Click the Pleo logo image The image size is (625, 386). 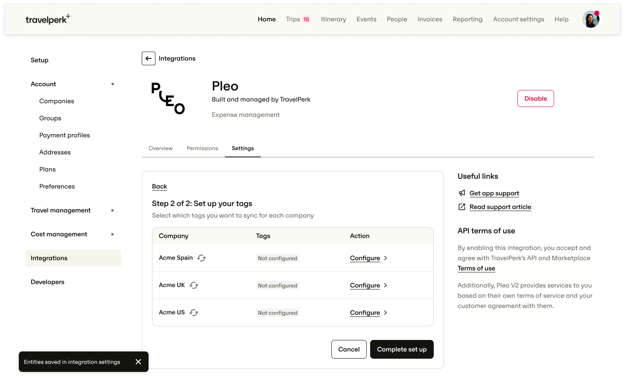(168, 99)
